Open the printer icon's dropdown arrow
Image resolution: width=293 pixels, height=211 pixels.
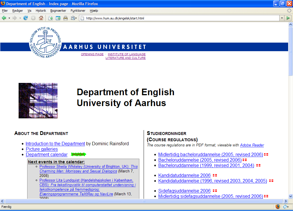coord(76,18)
